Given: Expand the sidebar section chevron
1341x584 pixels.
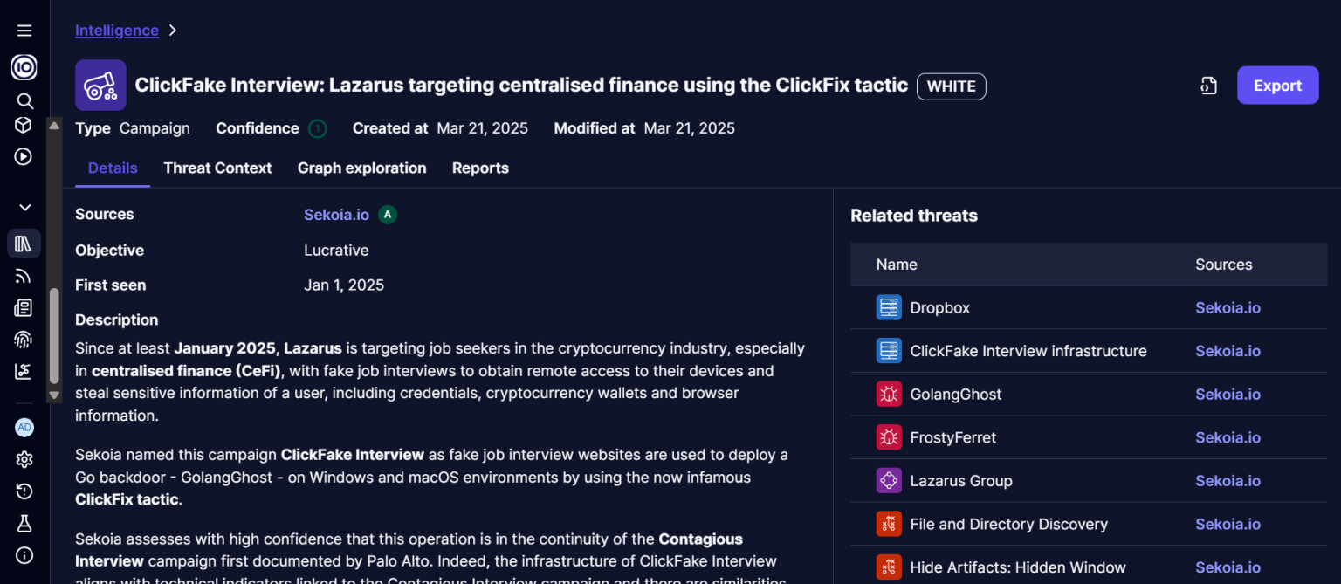Looking at the screenshot, I should [x=24, y=208].
